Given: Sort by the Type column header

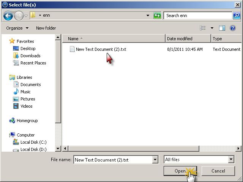Looking at the screenshot, I should [226, 39].
